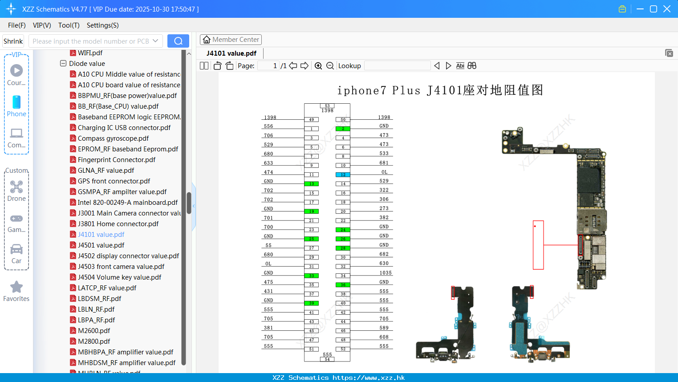The height and width of the screenshot is (382, 678).
Task: Open Favorites star icon
Action: (x=16, y=287)
